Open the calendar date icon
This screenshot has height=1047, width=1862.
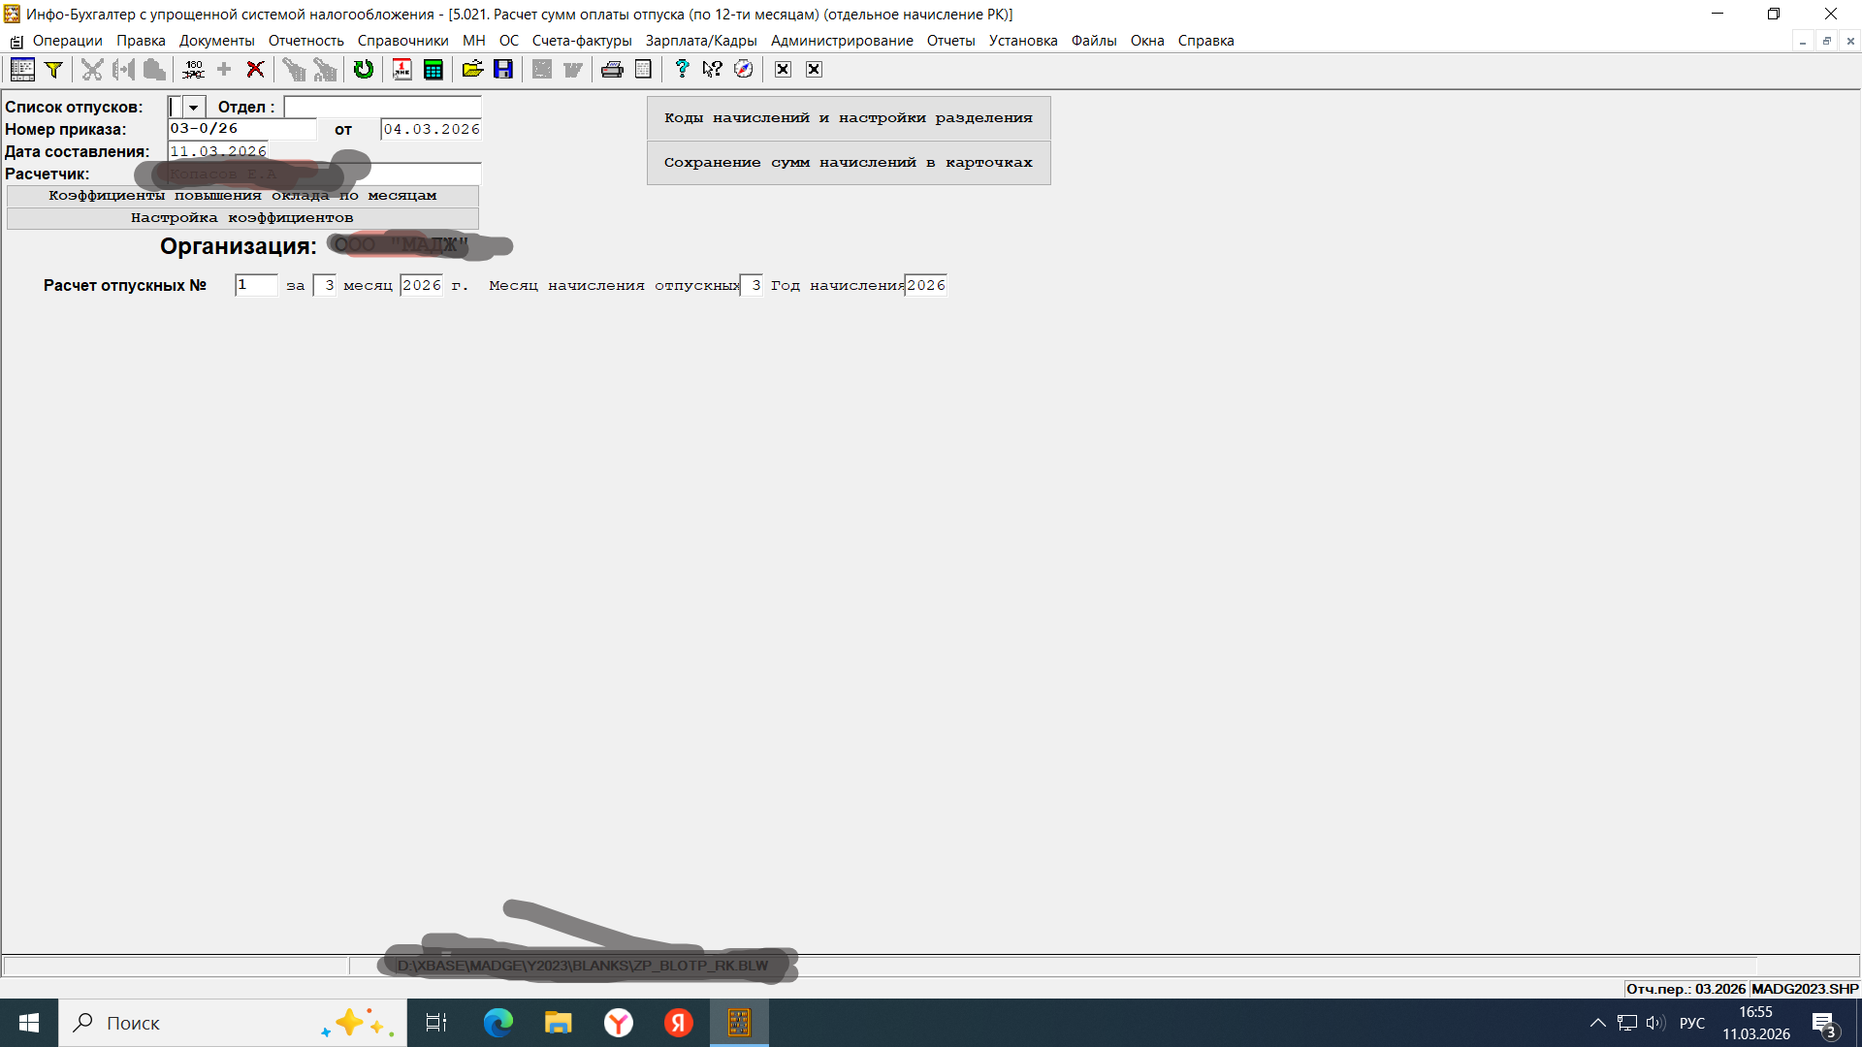click(x=402, y=69)
